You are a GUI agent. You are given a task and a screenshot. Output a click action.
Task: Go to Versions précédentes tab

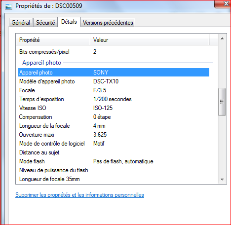108,23
